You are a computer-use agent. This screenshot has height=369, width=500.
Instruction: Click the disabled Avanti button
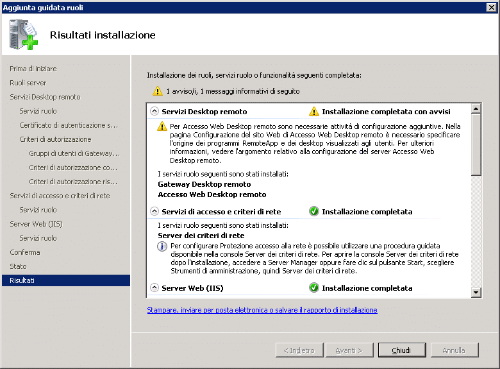pyautogui.click(x=349, y=350)
